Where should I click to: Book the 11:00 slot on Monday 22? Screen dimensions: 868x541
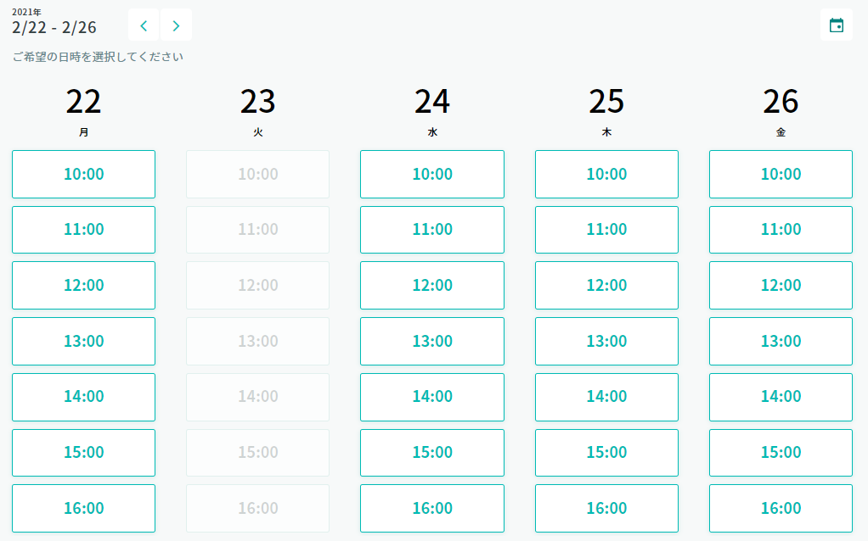coord(83,229)
